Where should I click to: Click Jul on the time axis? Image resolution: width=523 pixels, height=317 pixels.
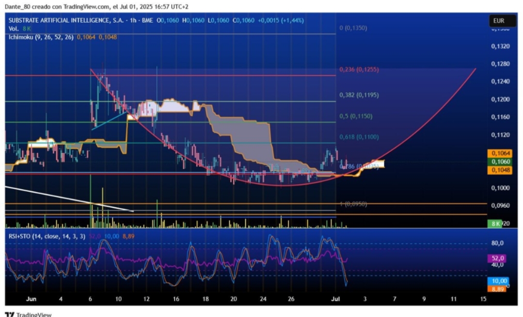click(335, 299)
